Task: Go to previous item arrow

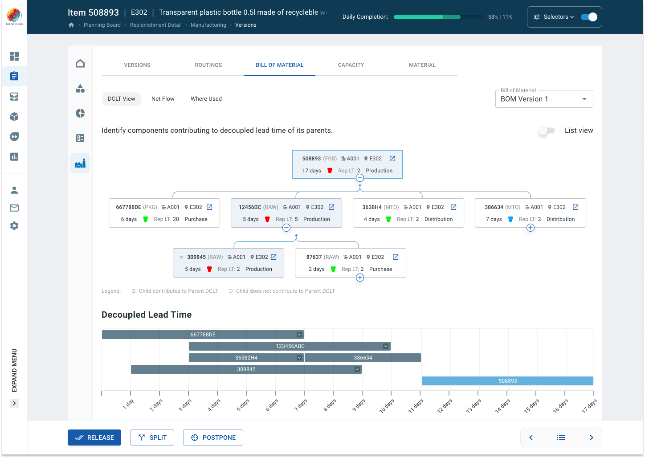Action: [x=531, y=438]
